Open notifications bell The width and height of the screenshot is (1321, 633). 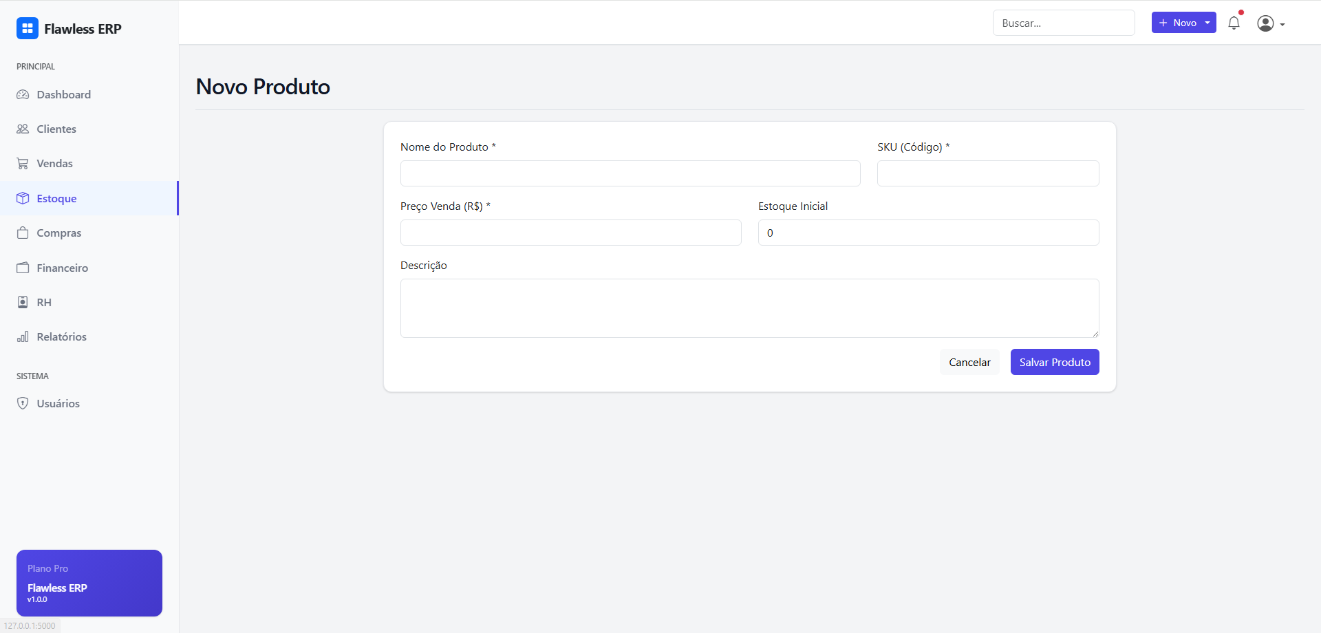1234,23
